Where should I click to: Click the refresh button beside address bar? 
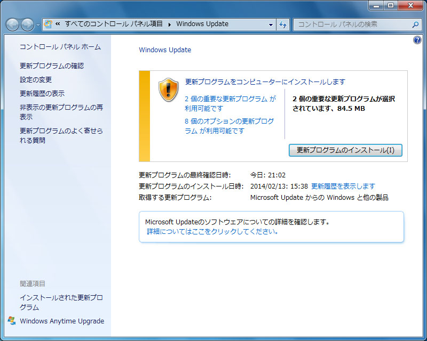coord(283,25)
